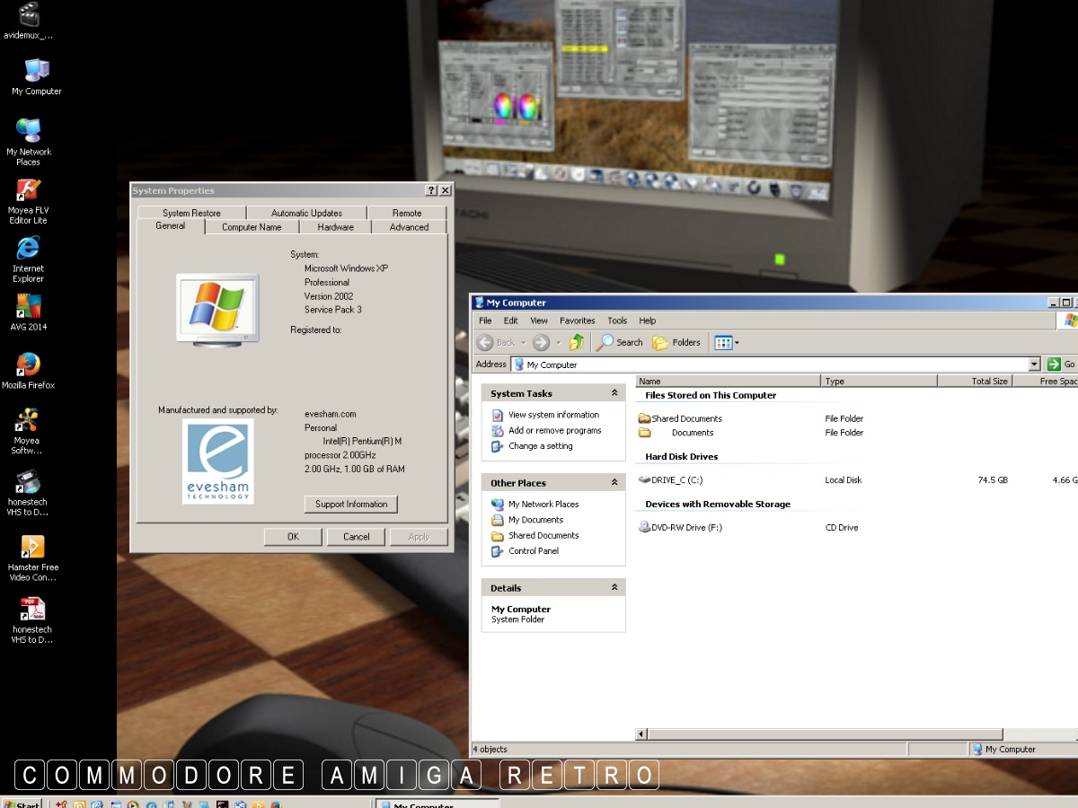
Task: Open the AVG 2014 desktop icon
Action: [28, 307]
